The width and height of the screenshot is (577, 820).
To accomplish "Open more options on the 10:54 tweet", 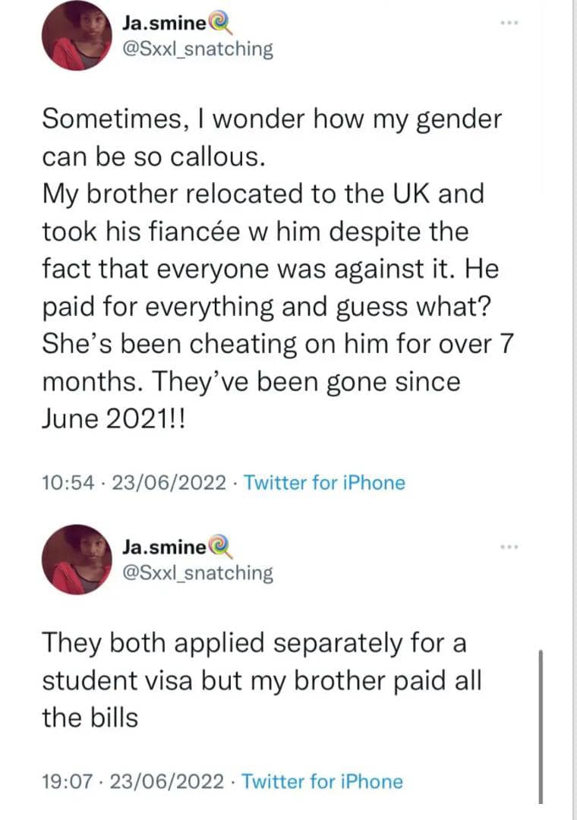I will [508, 23].
